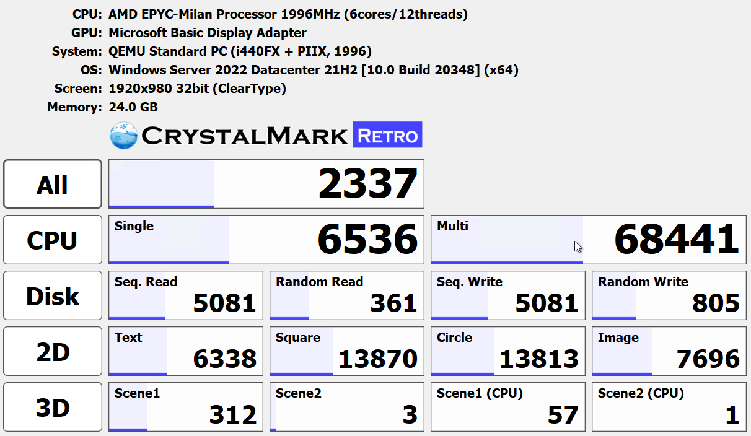Click the Scene2 score 3
The width and height of the screenshot is (751, 436).
point(347,407)
